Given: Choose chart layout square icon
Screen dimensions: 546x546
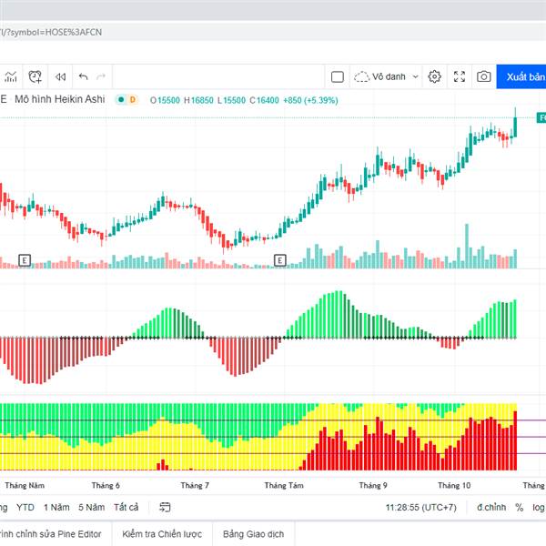Looking at the screenshot, I should point(337,76).
